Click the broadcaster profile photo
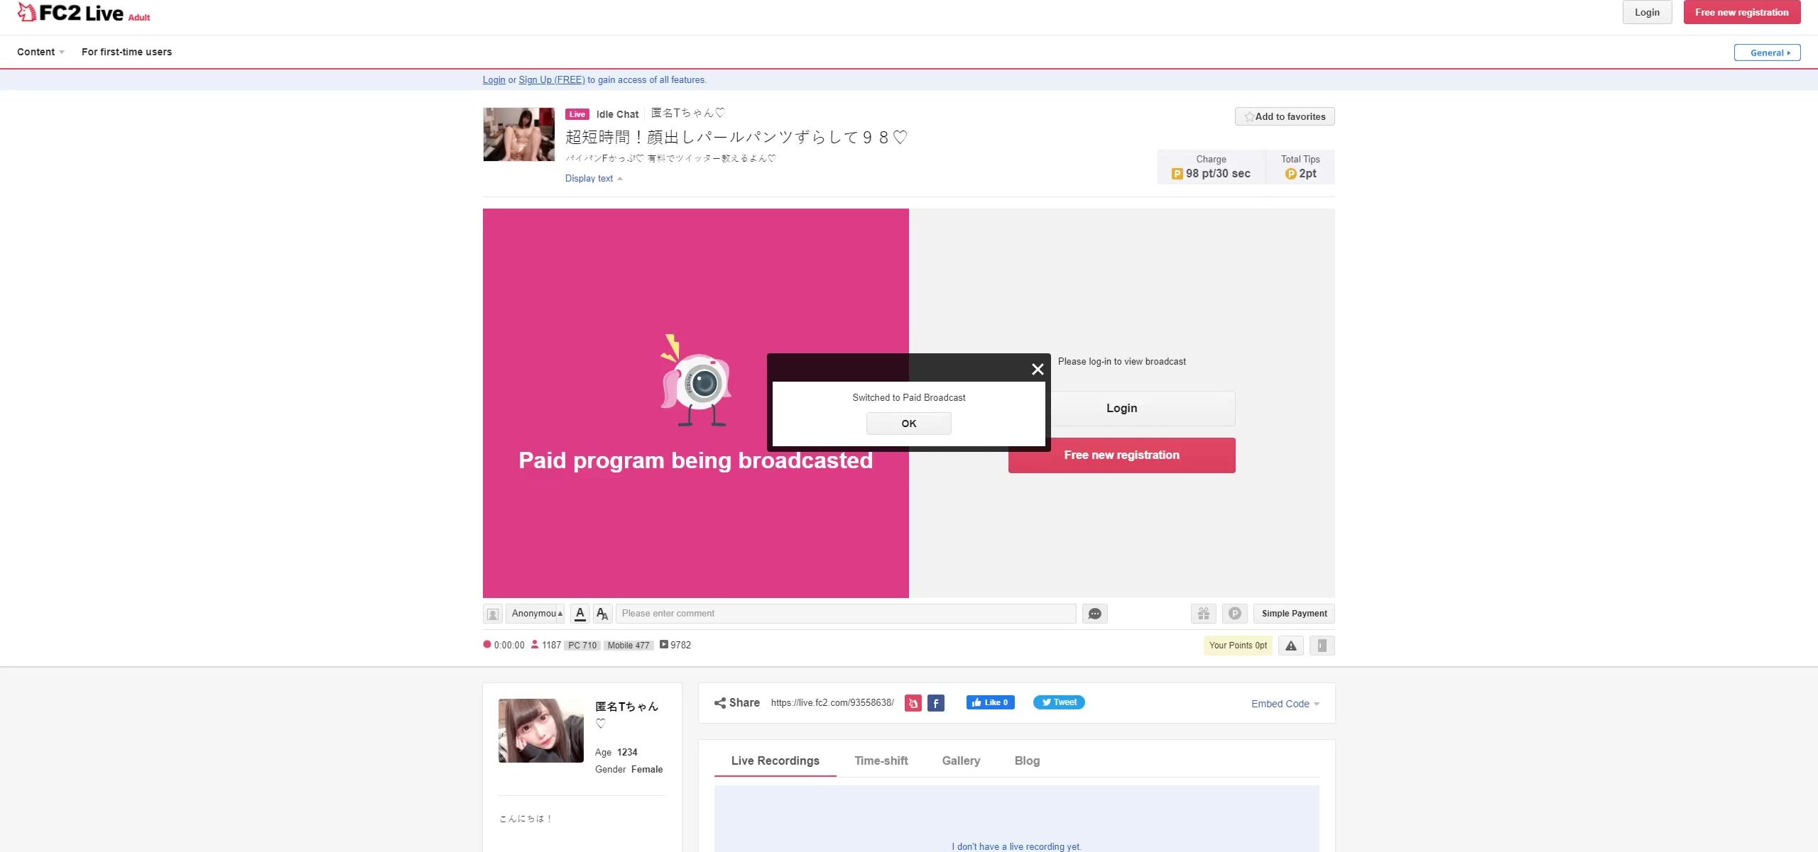1818x852 pixels. coord(541,731)
